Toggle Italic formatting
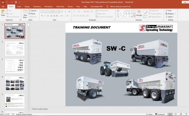The image size is (189, 116). click(x=45, y=16)
